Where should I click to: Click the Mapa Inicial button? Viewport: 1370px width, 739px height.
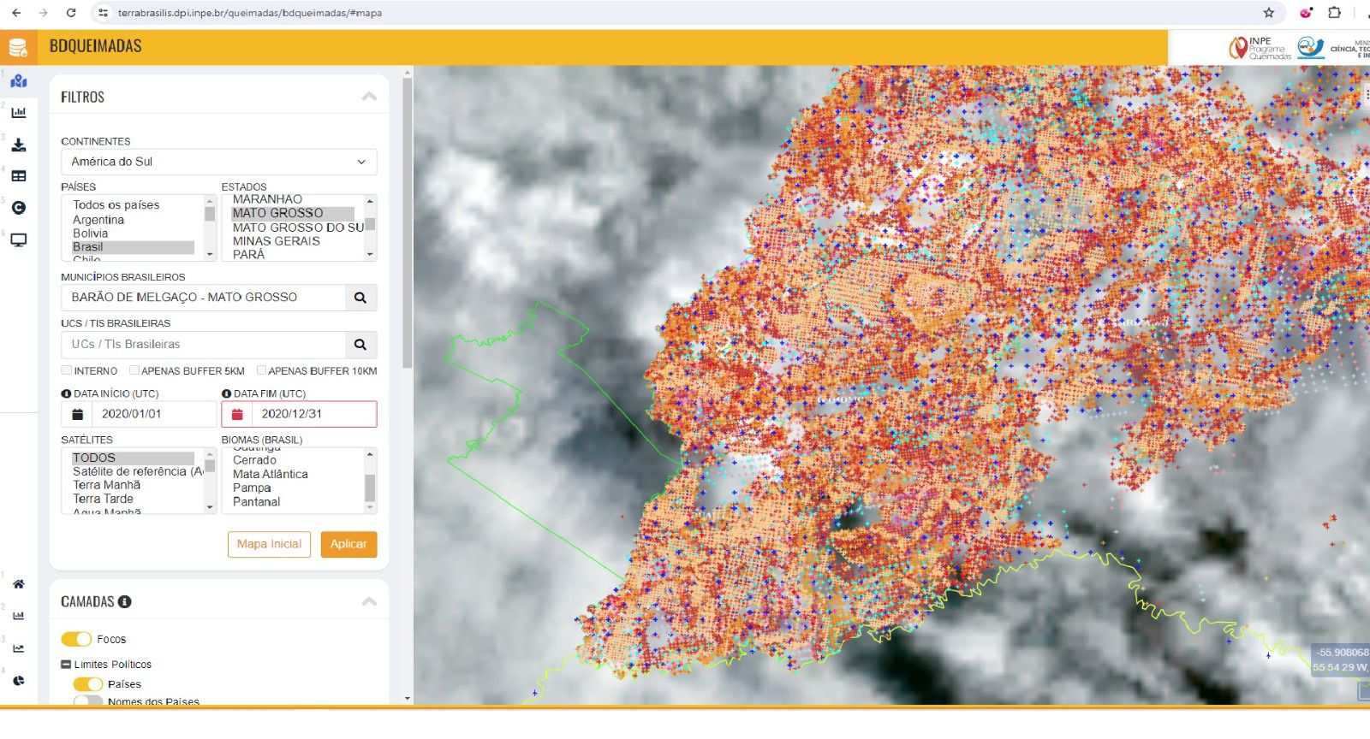coord(269,544)
